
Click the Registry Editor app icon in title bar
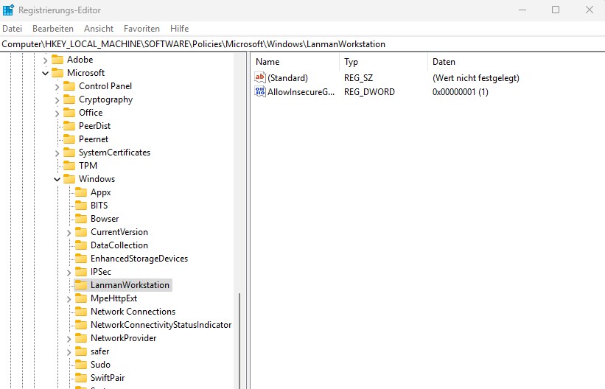tap(9, 10)
